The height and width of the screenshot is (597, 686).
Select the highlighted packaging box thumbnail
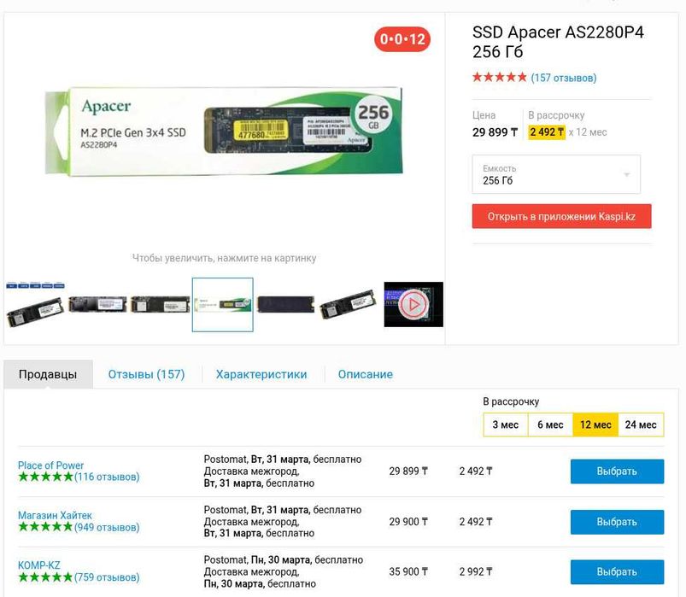coord(223,304)
